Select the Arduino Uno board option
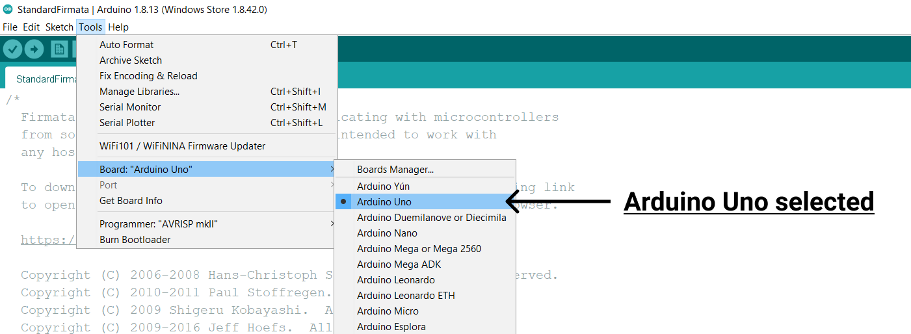 click(384, 202)
